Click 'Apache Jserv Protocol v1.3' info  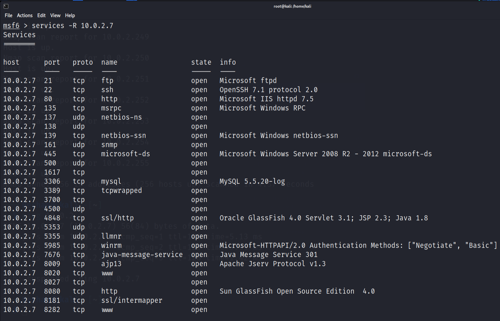[273, 264]
